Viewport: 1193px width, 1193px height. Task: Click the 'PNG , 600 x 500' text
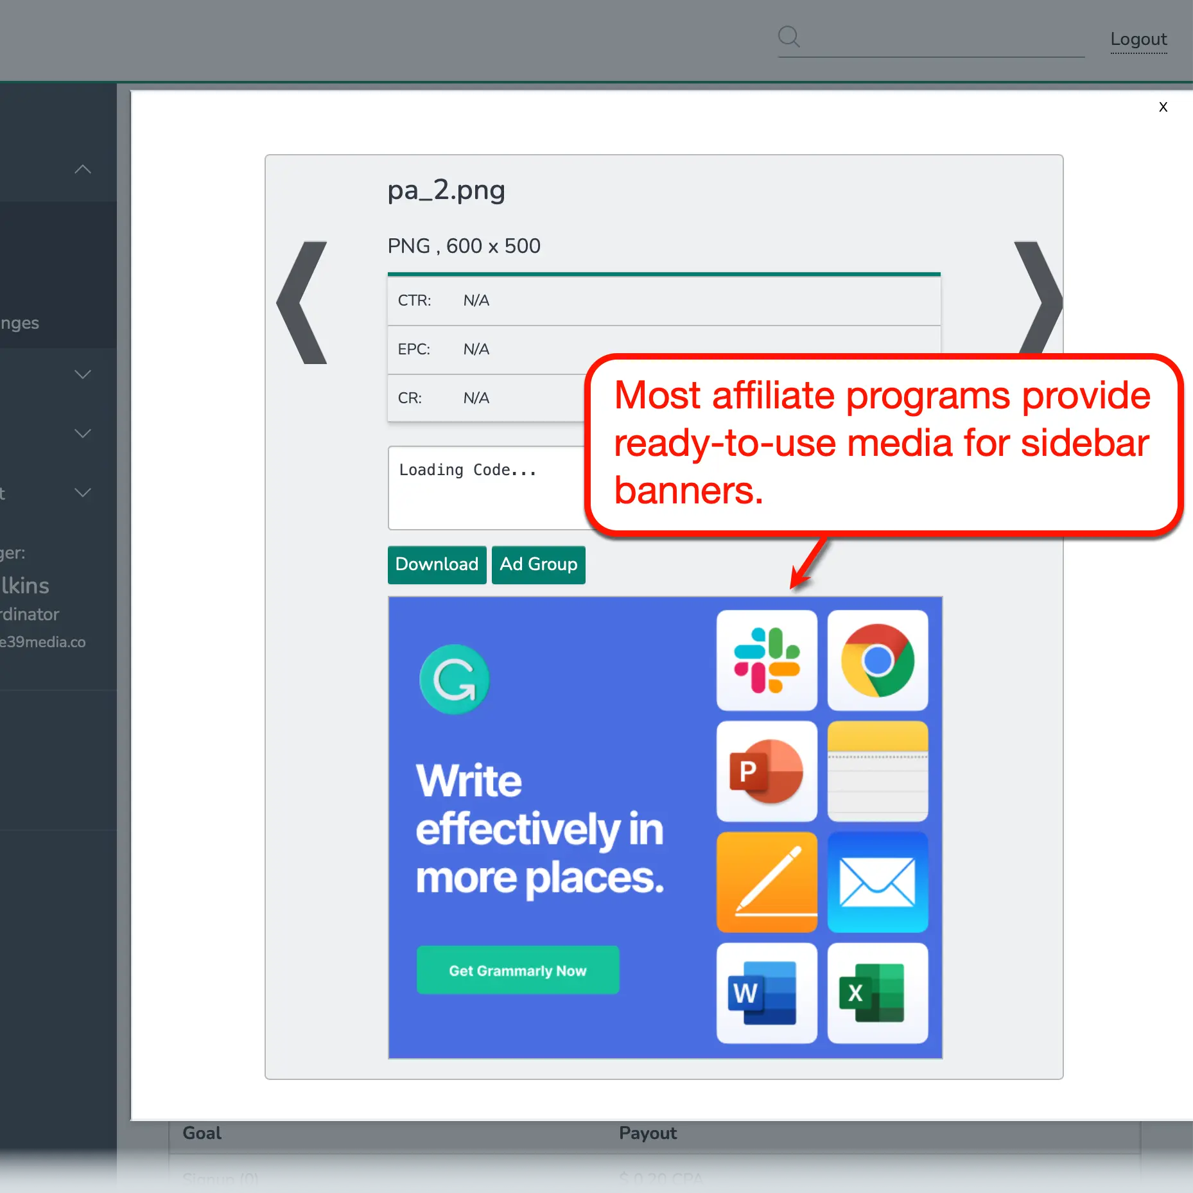[464, 246]
